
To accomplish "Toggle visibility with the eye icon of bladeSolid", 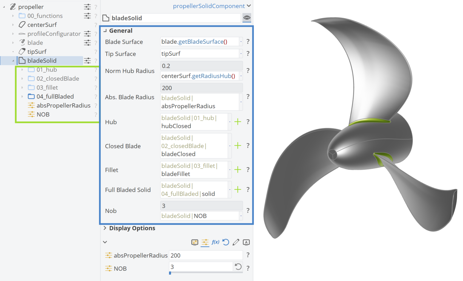I will click(x=247, y=18).
